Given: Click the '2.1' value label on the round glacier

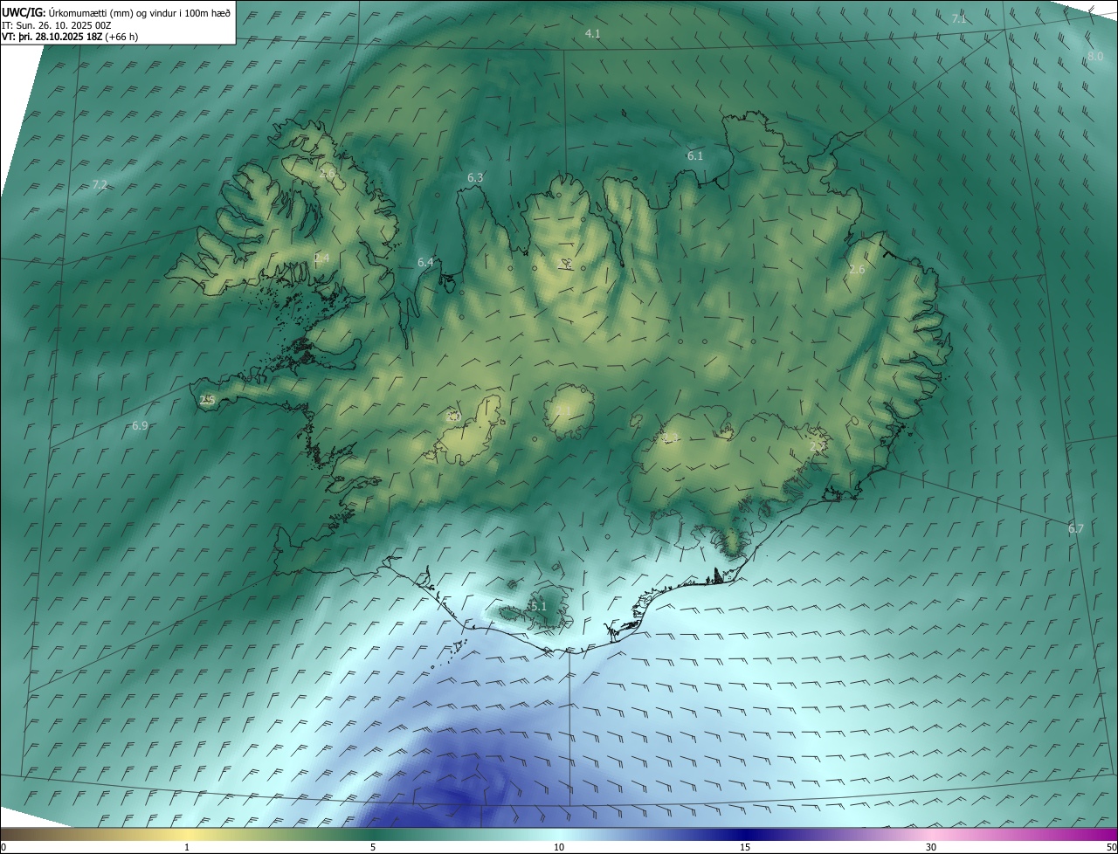Looking at the screenshot, I should pyautogui.click(x=563, y=410).
